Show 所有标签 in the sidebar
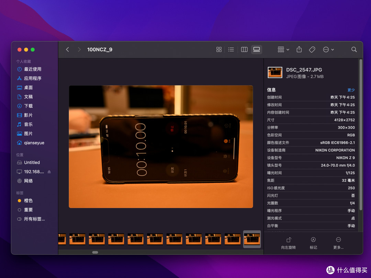Screen dimensions: 371x278 coord(31,219)
